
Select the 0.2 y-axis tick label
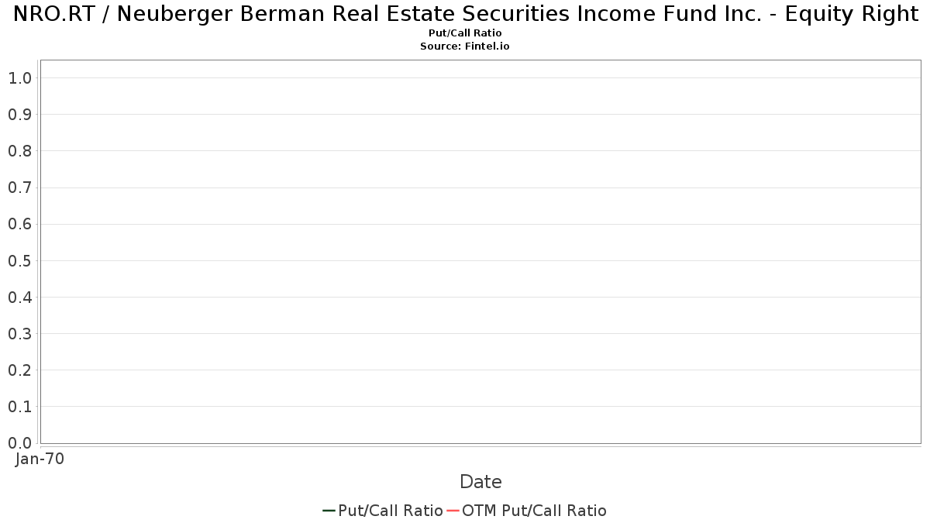pos(19,370)
